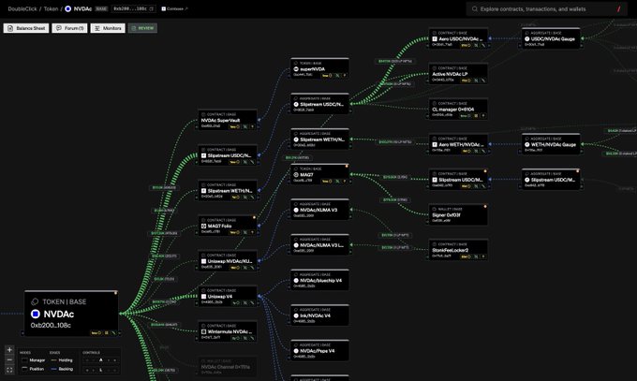Select the NVDAc token root node
Image resolution: width=637 pixels, height=381 pixels.
71,314
